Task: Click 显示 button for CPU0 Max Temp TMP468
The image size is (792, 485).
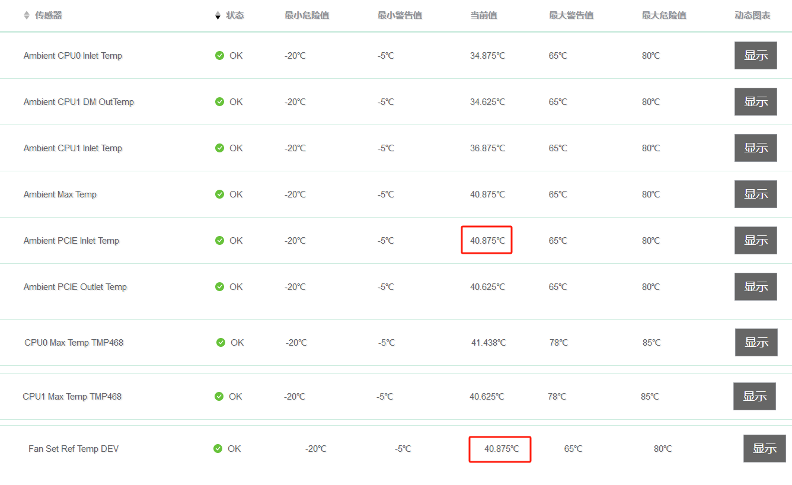Action: 756,343
